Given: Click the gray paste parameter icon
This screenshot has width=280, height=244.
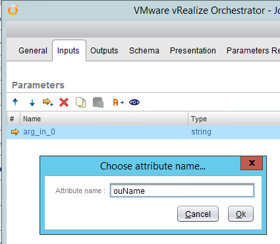Looking at the screenshot, I should tap(98, 102).
